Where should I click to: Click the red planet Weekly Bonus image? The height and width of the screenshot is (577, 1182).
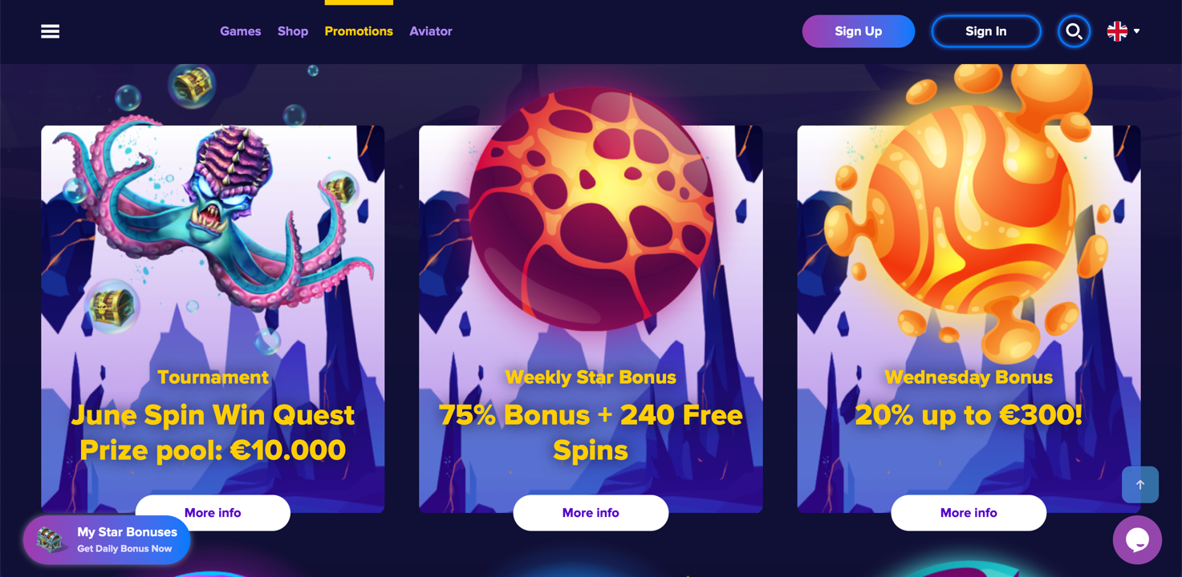591,208
